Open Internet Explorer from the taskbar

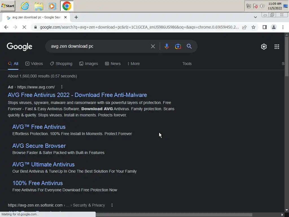tap(25, 6)
